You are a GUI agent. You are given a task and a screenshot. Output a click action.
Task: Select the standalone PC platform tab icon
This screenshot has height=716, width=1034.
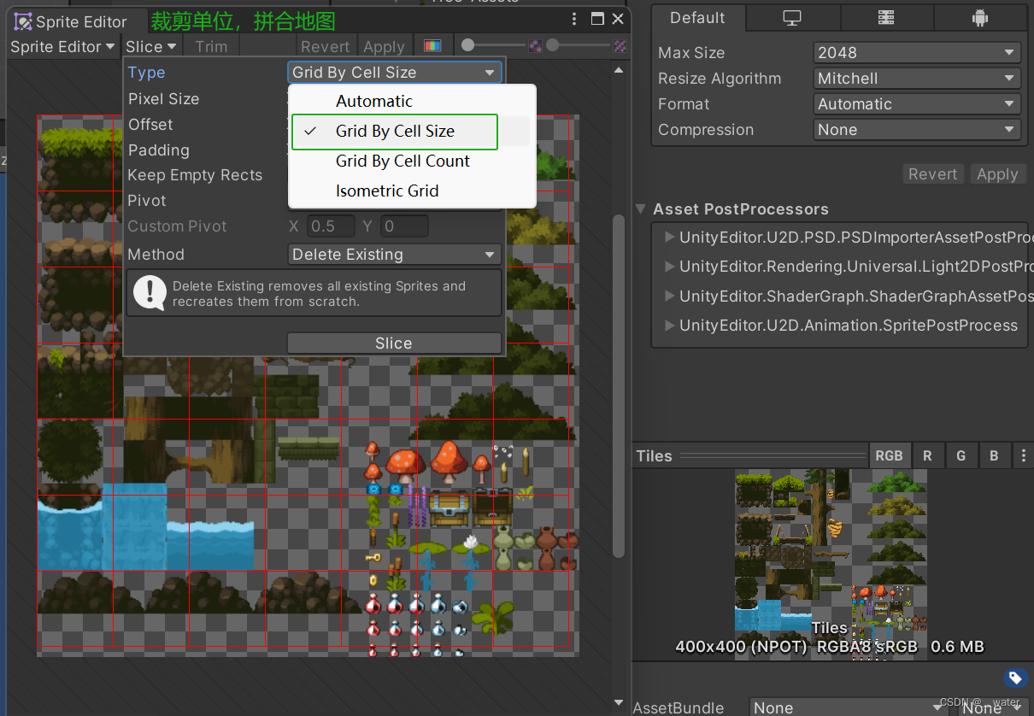(792, 18)
